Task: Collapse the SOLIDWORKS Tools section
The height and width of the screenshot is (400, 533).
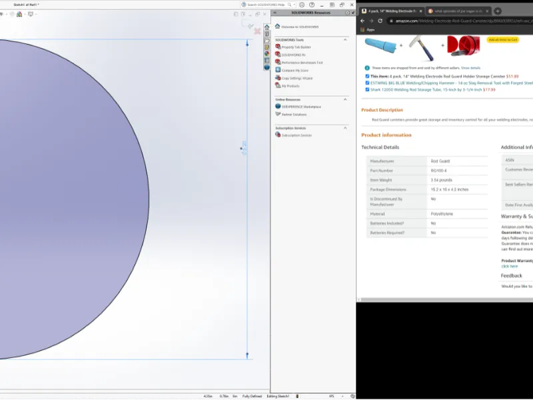Action: coord(345,40)
